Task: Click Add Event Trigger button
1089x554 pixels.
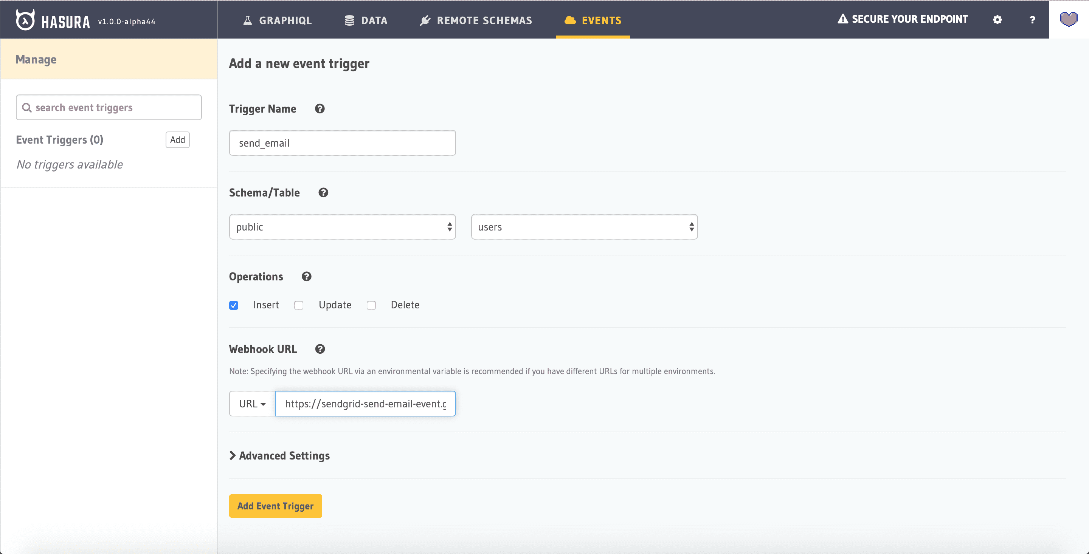Action: point(276,505)
